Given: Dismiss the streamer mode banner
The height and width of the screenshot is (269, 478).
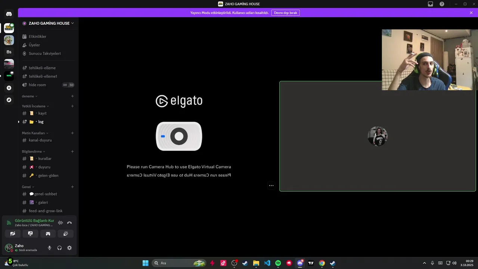Looking at the screenshot, I should [471, 13].
